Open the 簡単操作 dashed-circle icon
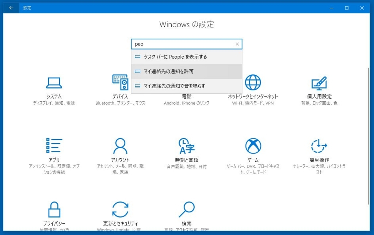 (x=319, y=146)
